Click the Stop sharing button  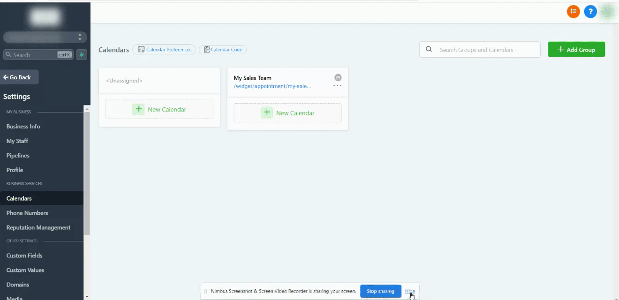380,291
